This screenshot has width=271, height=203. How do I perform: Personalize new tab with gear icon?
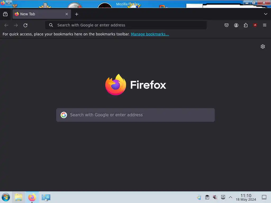pos(263,47)
